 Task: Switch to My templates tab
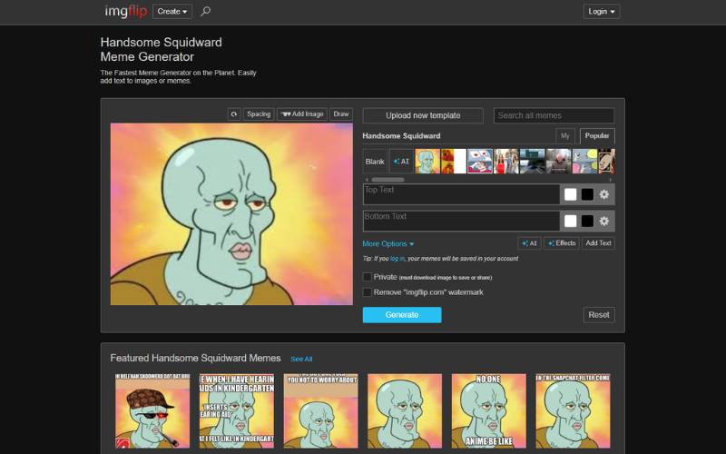pos(564,135)
